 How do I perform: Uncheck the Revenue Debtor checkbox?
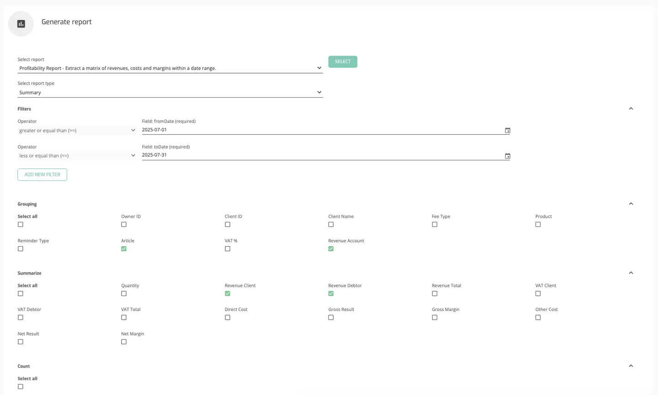[331, 294]
